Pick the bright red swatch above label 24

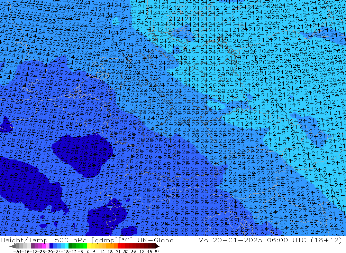119,246
